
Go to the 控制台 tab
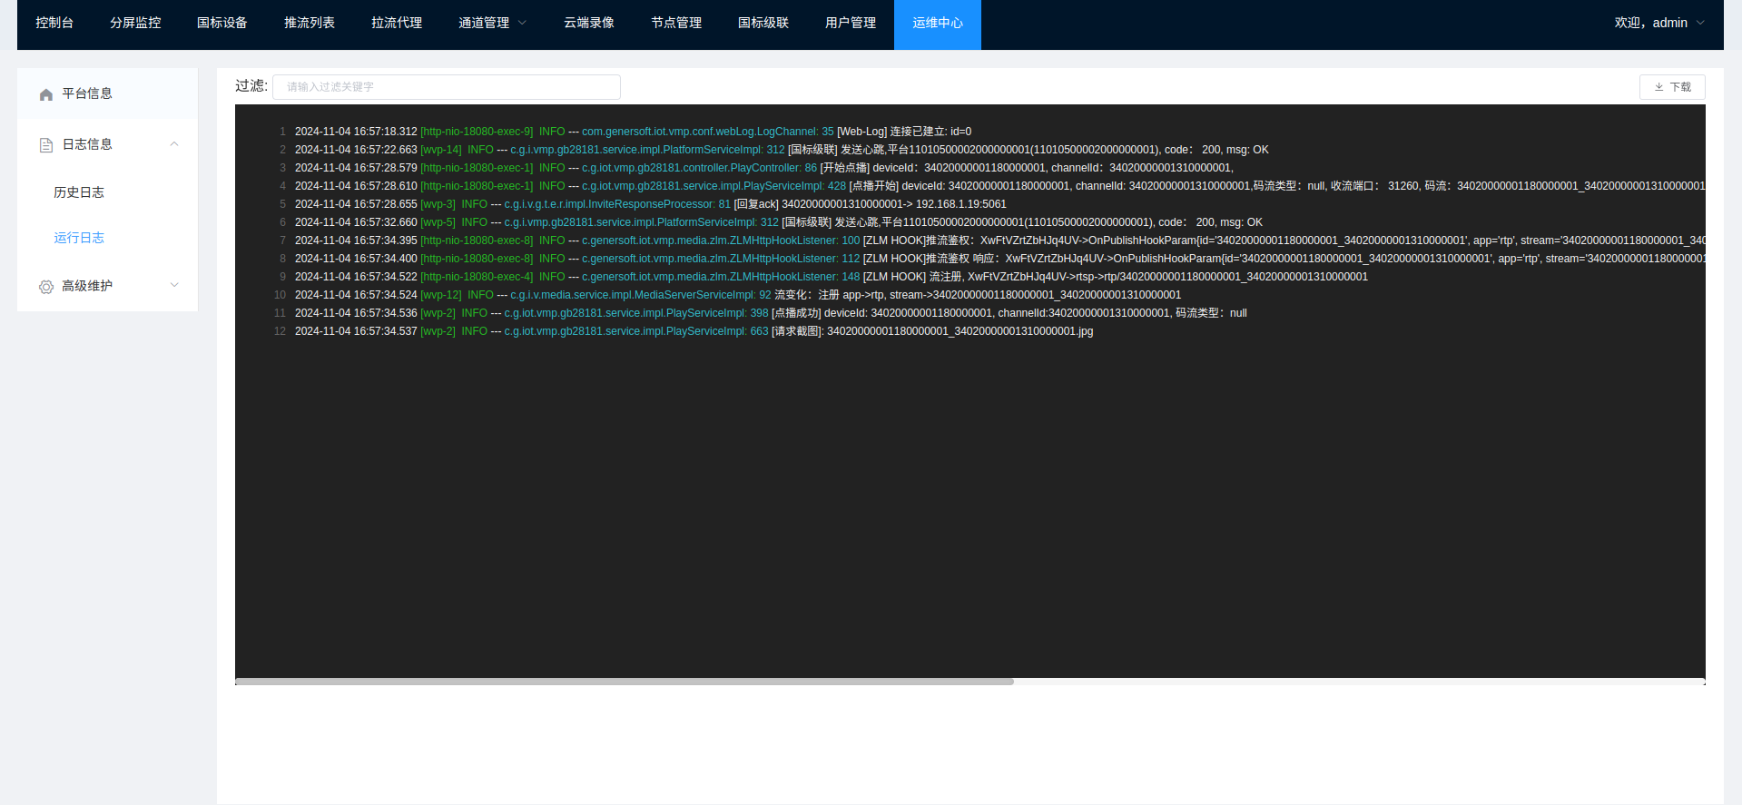[x=54, y=23]
